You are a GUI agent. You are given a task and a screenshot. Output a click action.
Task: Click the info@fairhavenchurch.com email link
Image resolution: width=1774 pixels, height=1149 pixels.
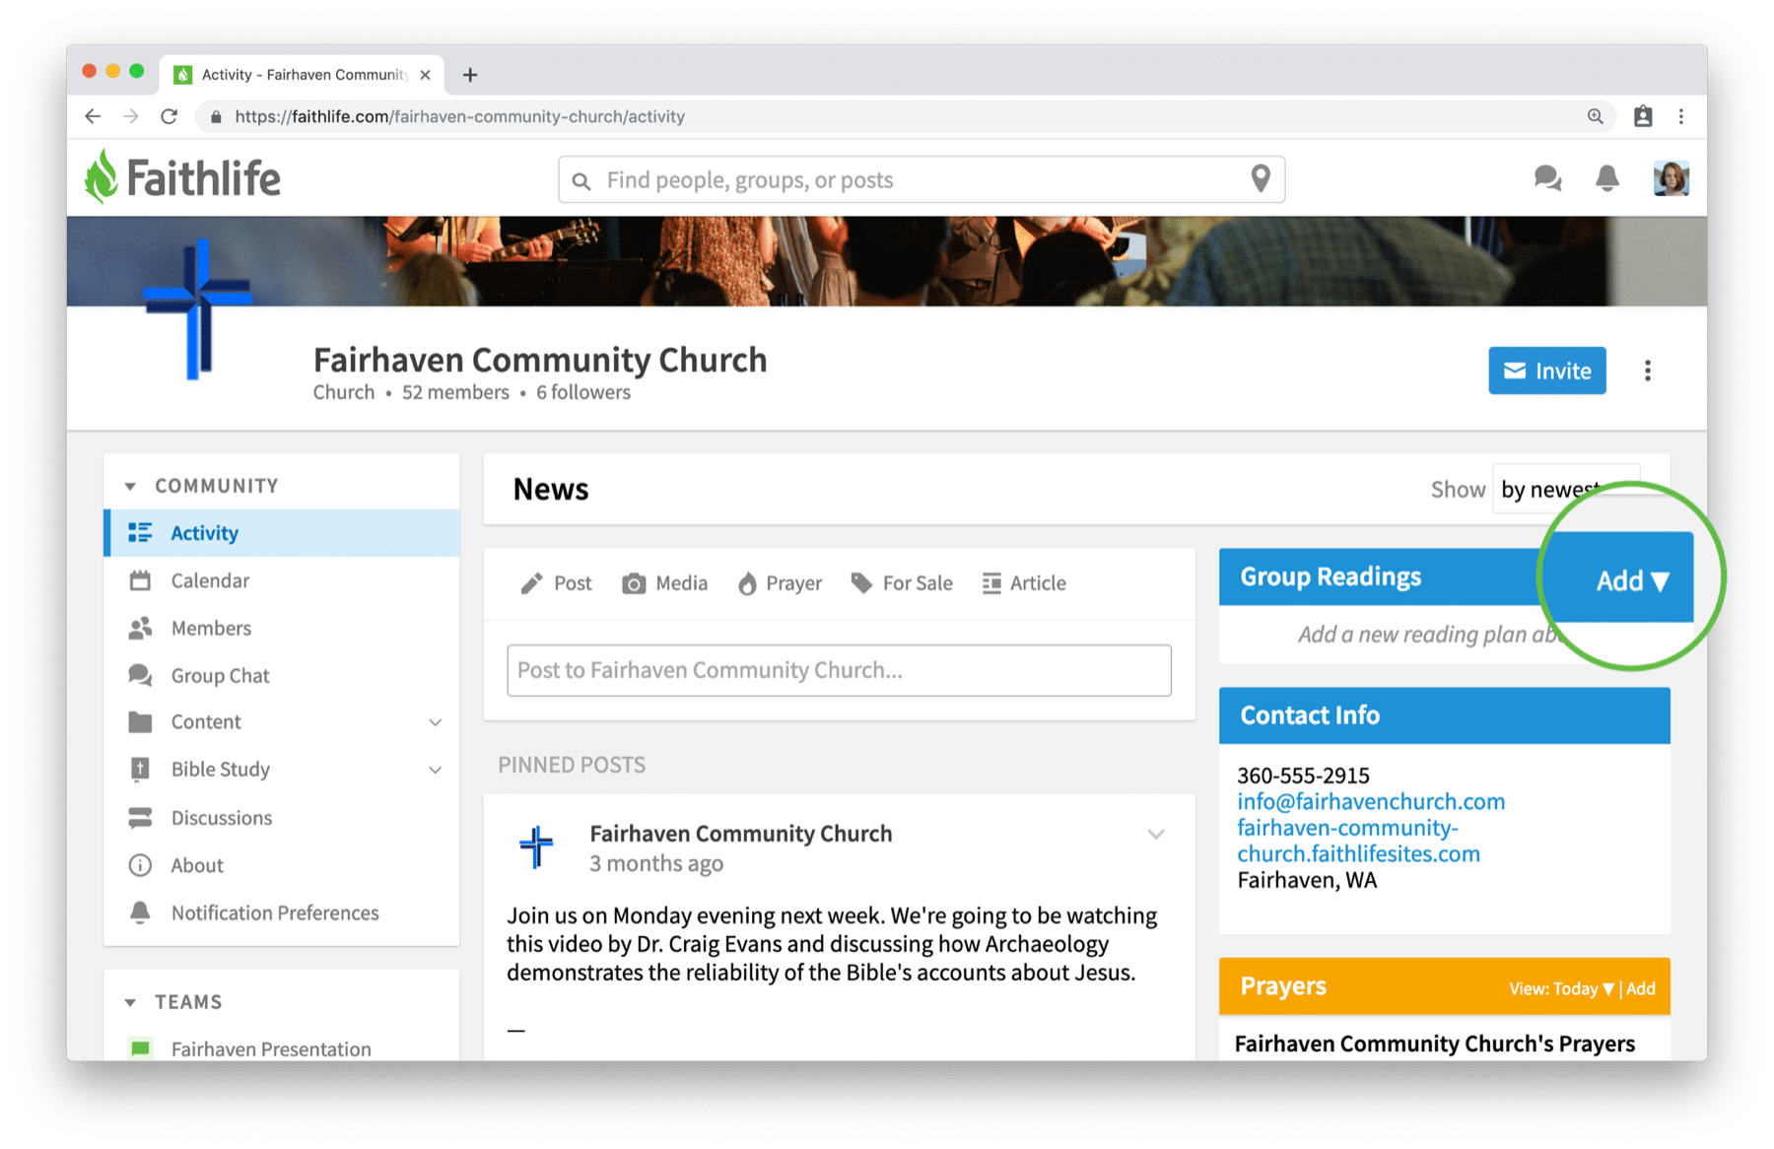point(1371,801)
